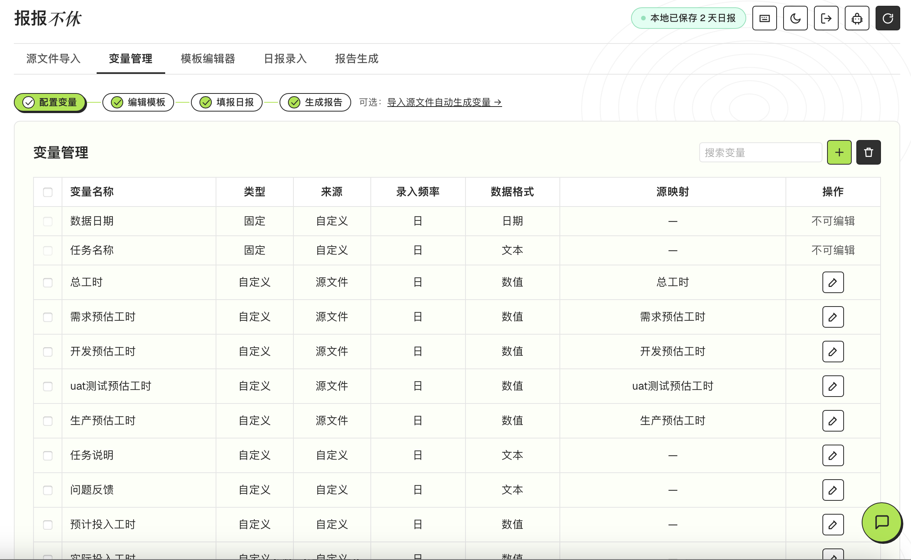Screen dimensions: 911x560
Task: Check the 任务说明 row checkbox
Action: [48, 455]
